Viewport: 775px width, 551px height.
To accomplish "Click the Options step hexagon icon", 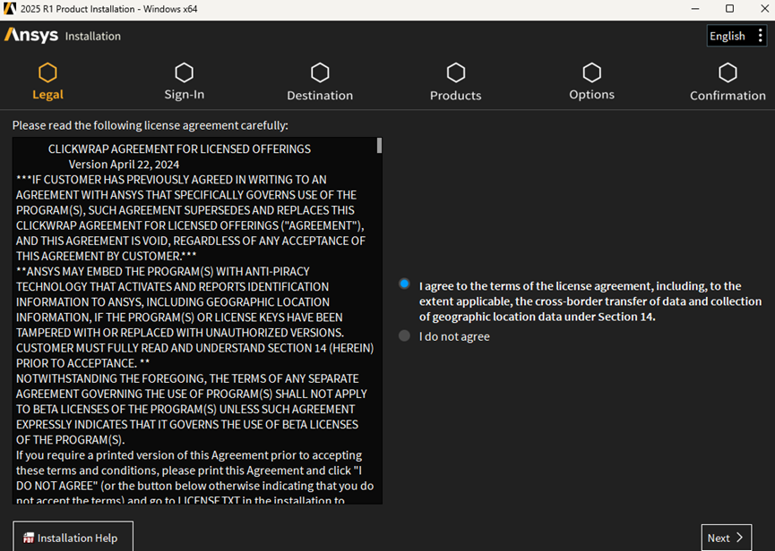I will (591, 73).
